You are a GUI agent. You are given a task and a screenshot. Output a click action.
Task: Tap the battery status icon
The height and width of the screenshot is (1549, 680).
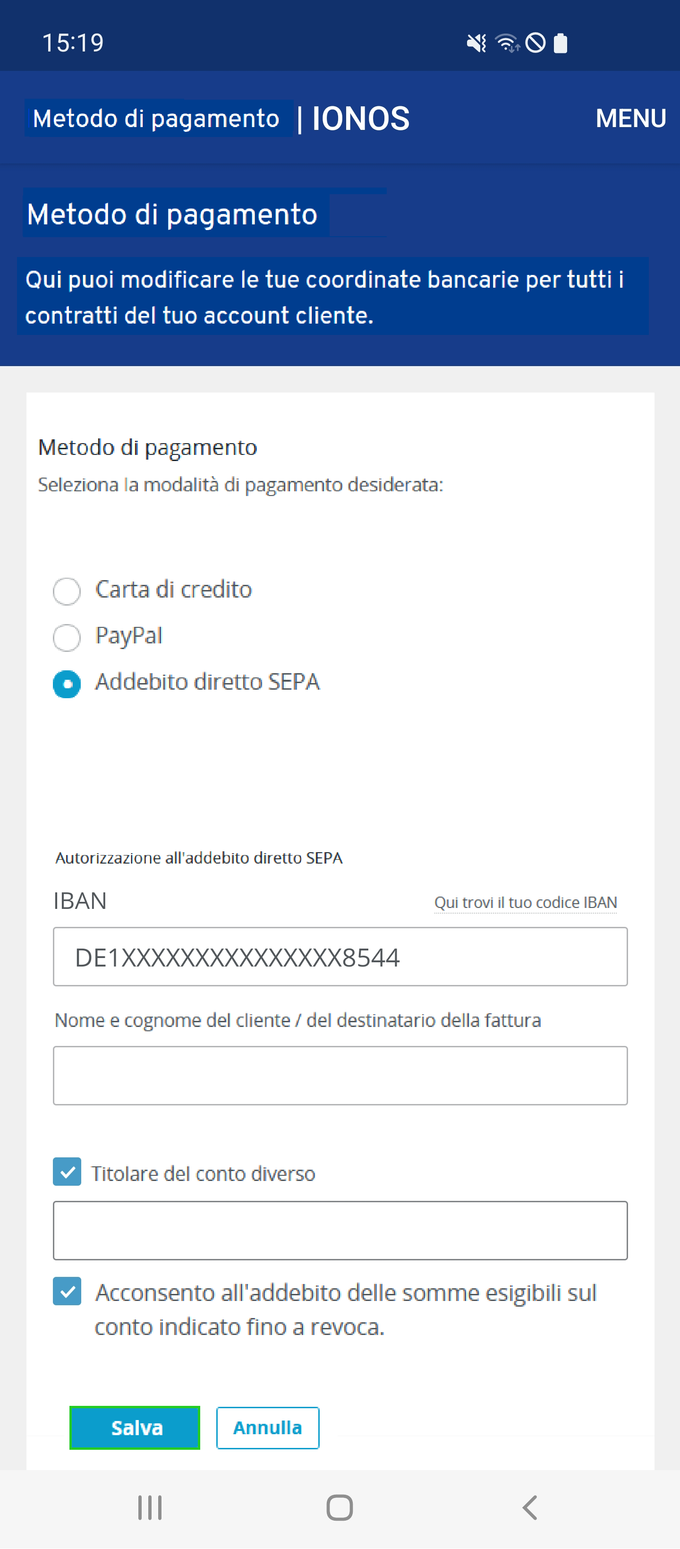pos(561,43)
